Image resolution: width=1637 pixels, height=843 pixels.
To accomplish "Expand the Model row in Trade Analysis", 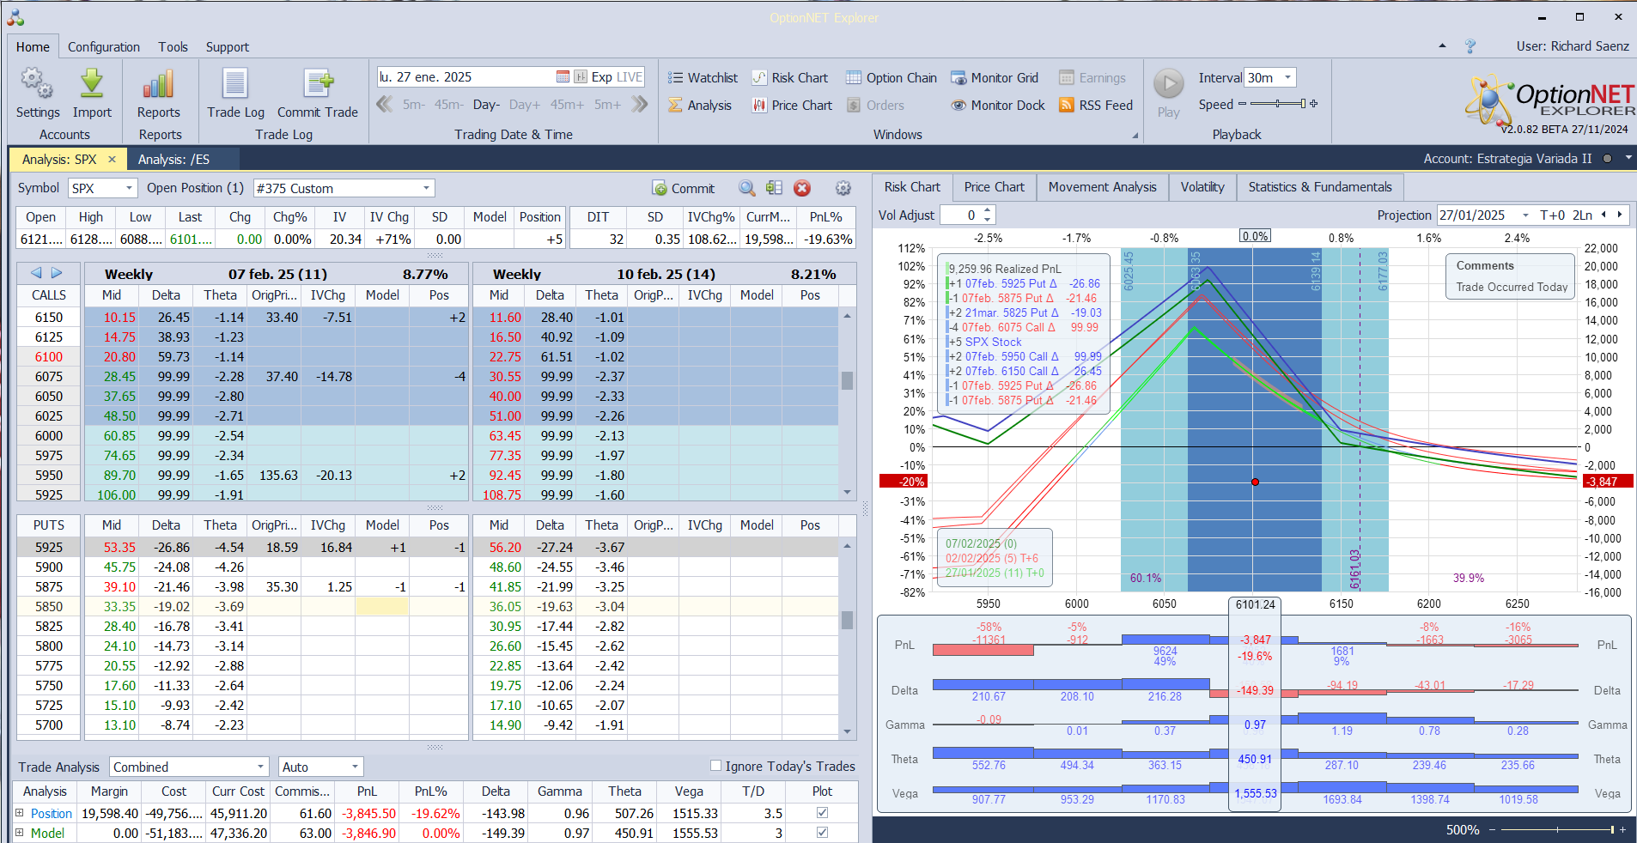I will click(20, 833).
